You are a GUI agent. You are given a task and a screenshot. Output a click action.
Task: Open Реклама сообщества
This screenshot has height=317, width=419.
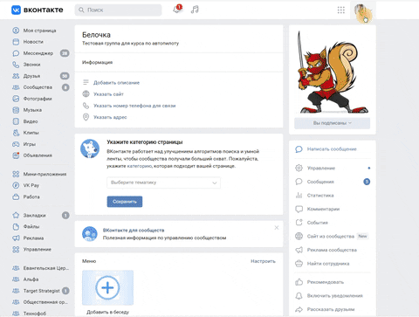[x=332, y=250]
